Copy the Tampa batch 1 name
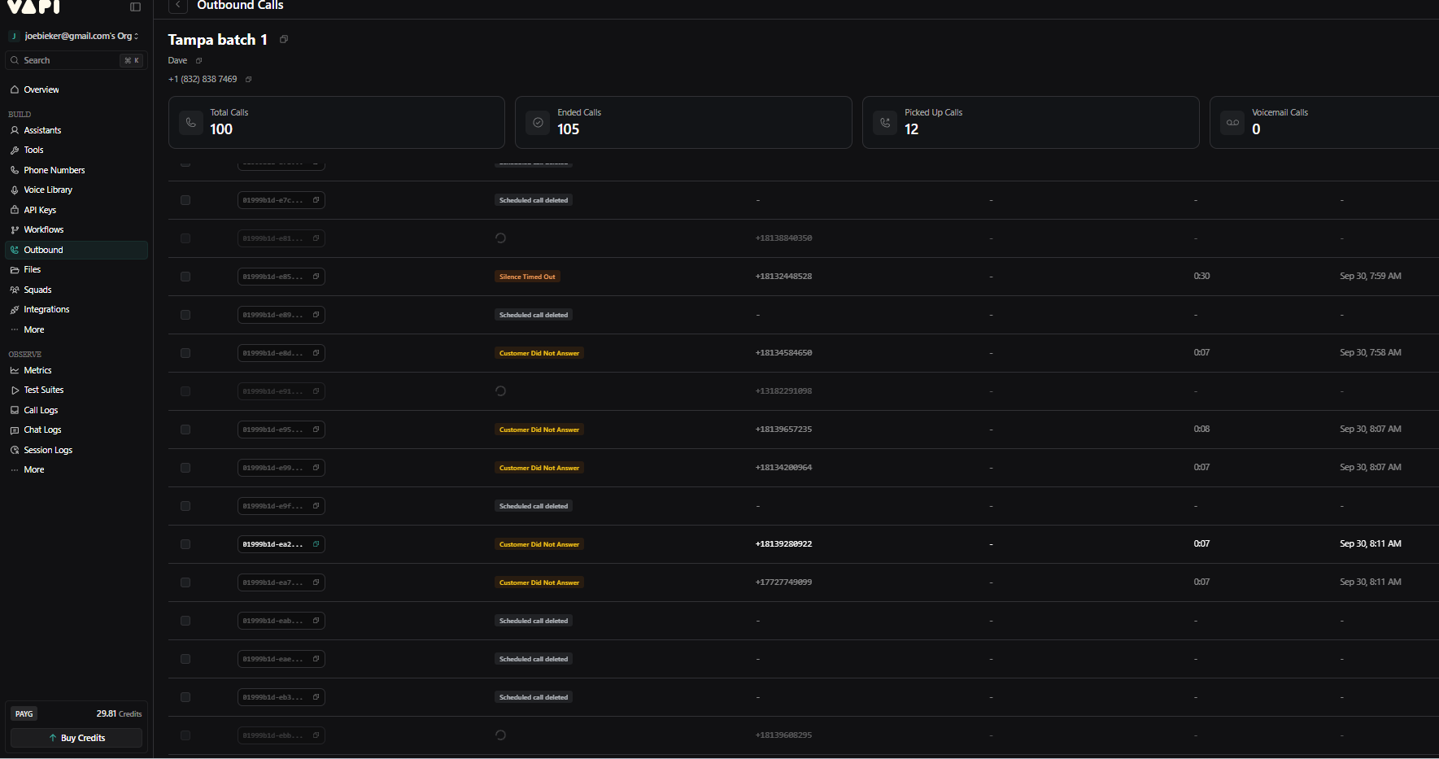 pyautogui.click(x=284, y=39)
